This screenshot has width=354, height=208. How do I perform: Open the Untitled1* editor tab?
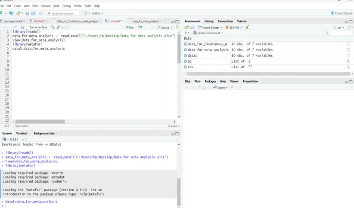click(40, 21)
